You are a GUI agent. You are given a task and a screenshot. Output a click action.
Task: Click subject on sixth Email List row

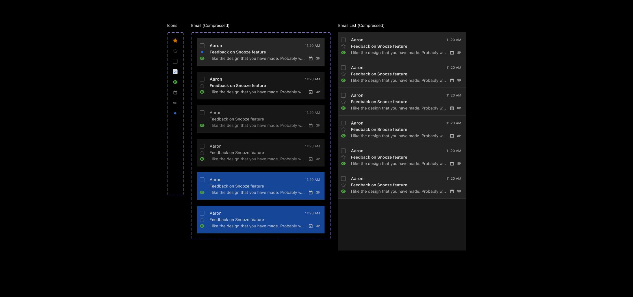(x=379, y=185)
